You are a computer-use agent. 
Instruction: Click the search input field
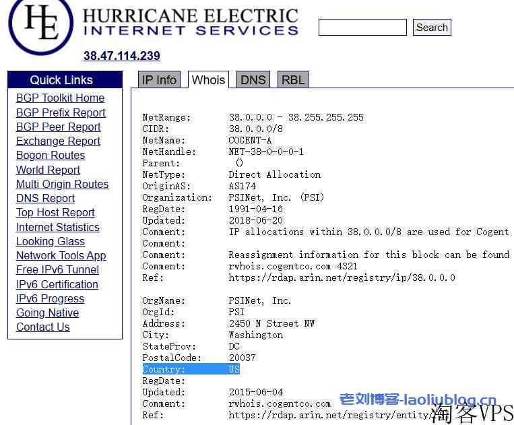click(x=362, y=28)
